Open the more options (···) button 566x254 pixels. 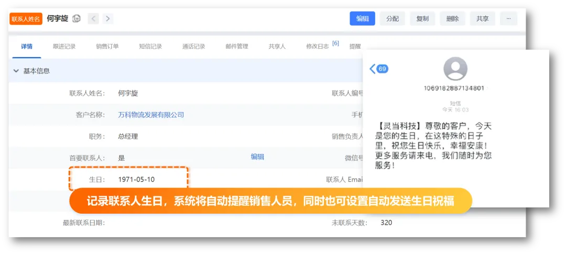pyautogui.click(x=508, y=19)
